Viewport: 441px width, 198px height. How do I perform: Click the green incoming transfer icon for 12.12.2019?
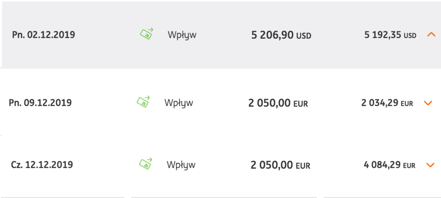(146, 164)
